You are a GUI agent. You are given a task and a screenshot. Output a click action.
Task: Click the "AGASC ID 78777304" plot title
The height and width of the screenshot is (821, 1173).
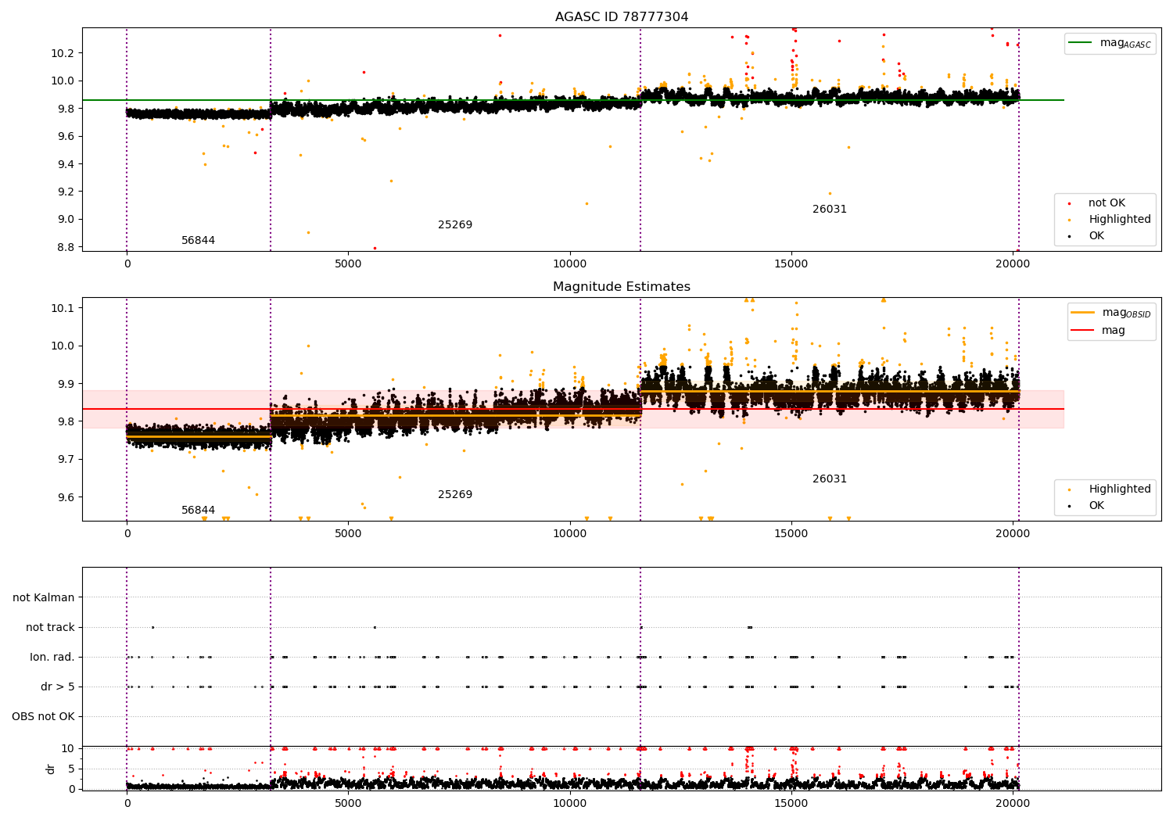(622, 17)
